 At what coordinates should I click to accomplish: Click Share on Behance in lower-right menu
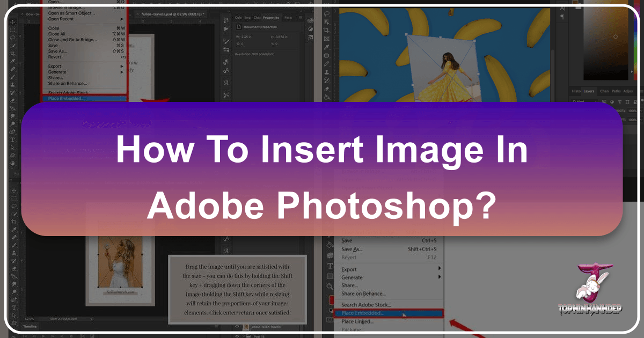[x=363, y=293]
